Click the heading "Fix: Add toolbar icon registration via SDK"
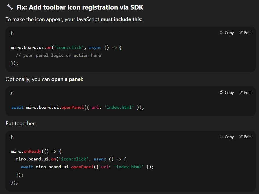Viewport: 259px width, 194px height. [80, 7]
